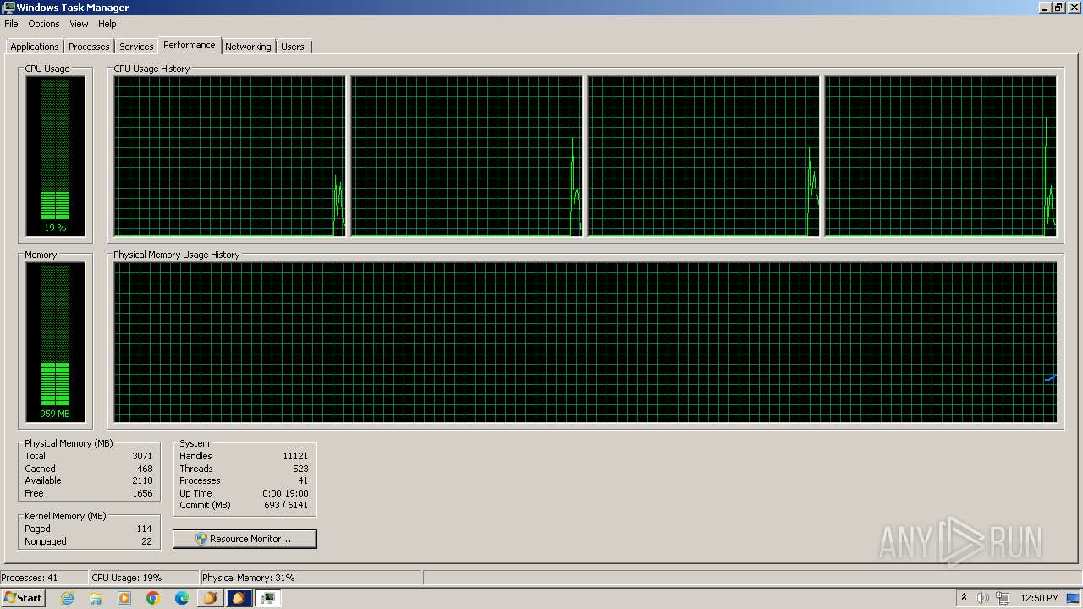Launch Internet Explorer from taskbar
Image resolution: width=1083 pixels, height=609 pixels.
coord(67,598)
